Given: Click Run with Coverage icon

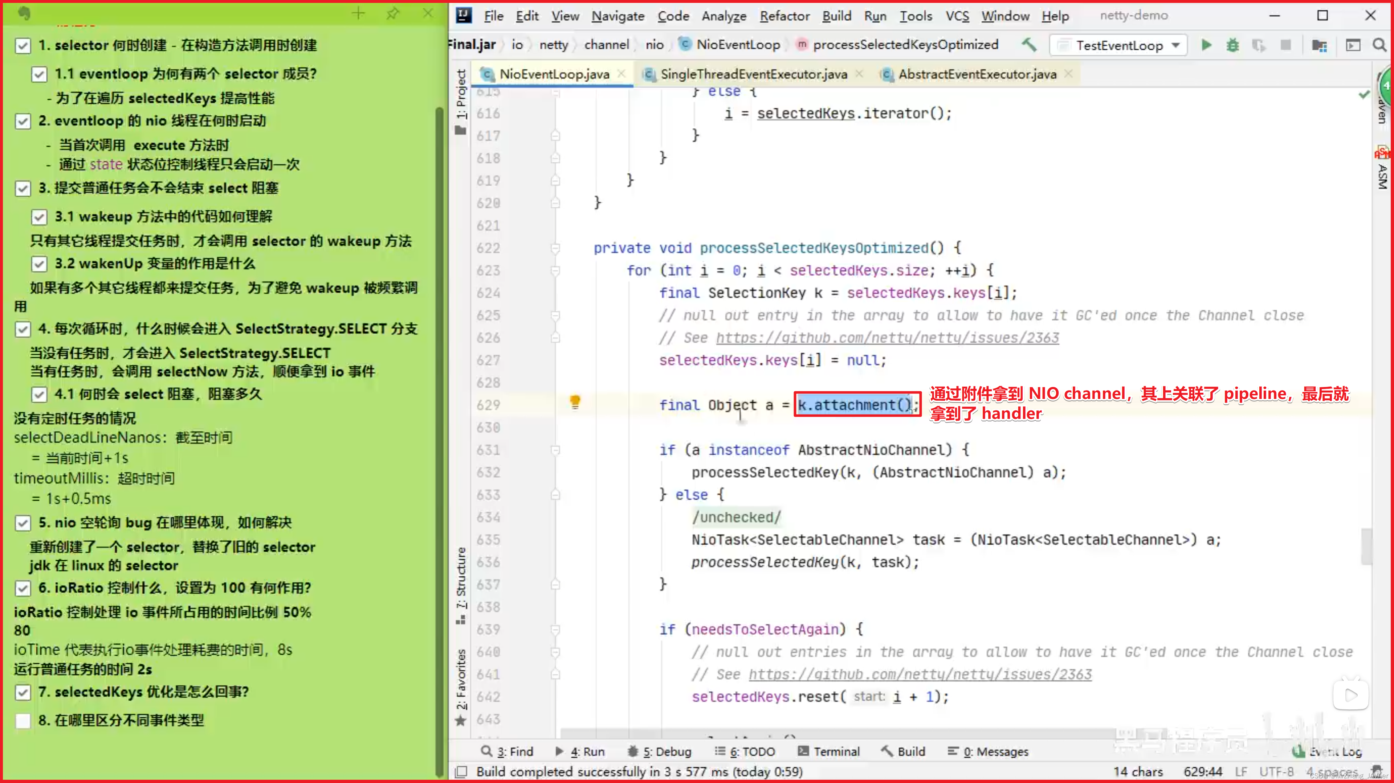Looking at the screenshot, I should [x=1259, y=45].
